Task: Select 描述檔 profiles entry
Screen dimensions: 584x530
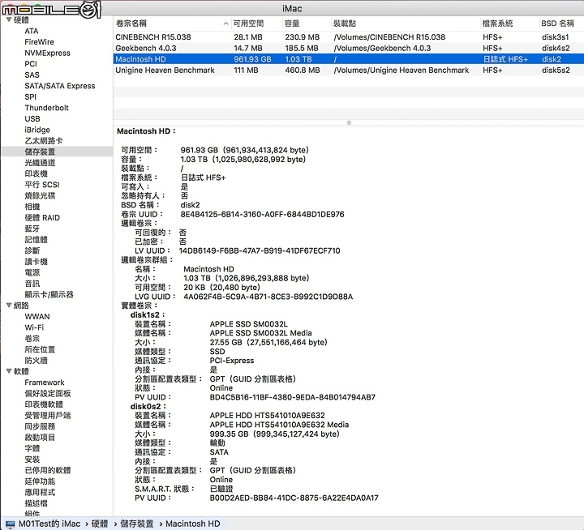Action: click(x=36, y=502)
